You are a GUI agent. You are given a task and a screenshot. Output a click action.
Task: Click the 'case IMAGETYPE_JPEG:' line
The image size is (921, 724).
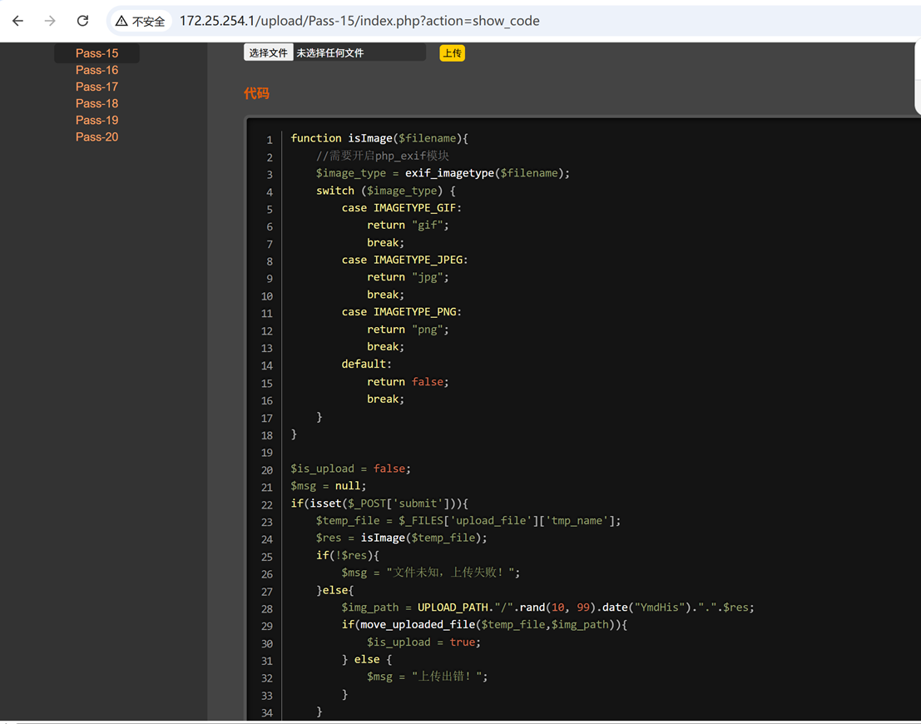404,260
